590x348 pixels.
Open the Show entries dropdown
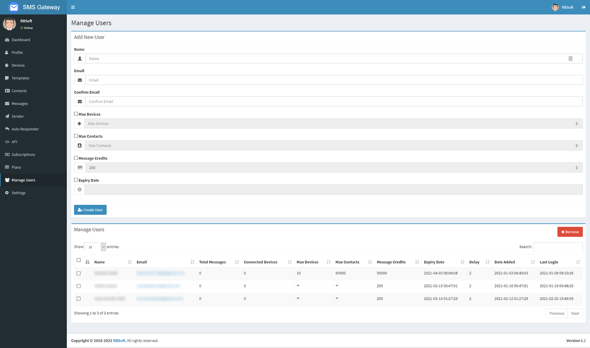(95, 247)
